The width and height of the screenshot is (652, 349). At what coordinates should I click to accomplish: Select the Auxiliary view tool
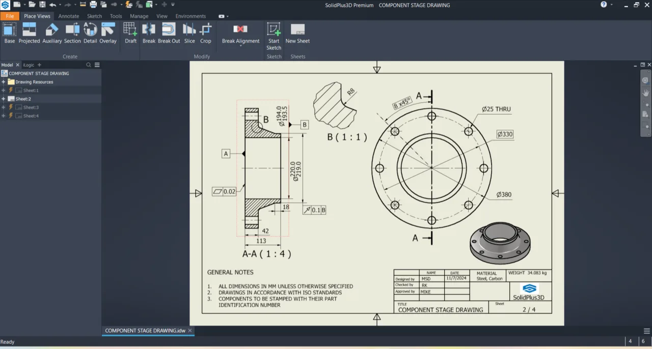[x=52, y=33]
